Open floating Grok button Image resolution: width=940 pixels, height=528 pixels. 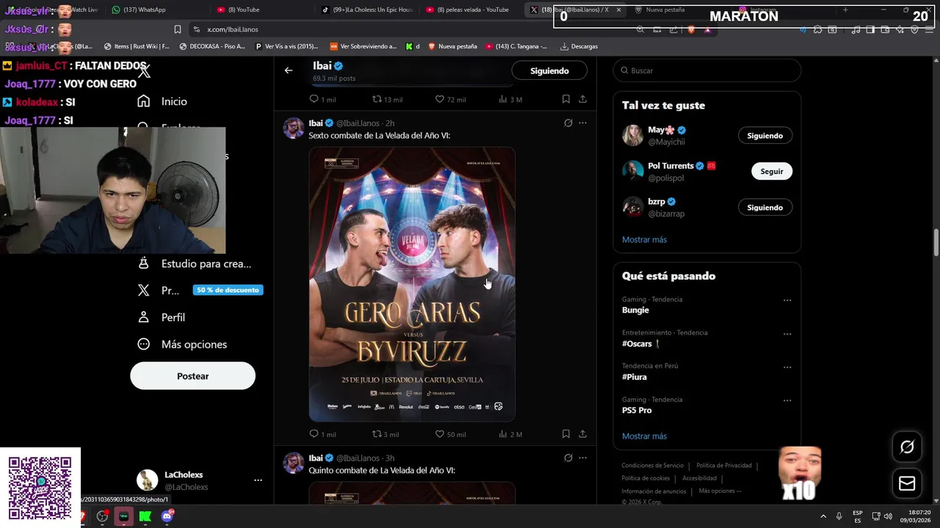pyautogui.click(x=907, y=447)
